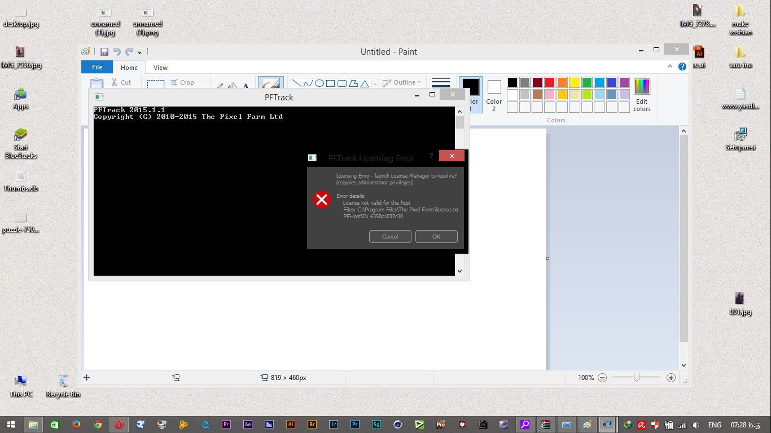Pick the purple color swatch in the palette
Screen dimensions: 771x433
pos(624,82)
